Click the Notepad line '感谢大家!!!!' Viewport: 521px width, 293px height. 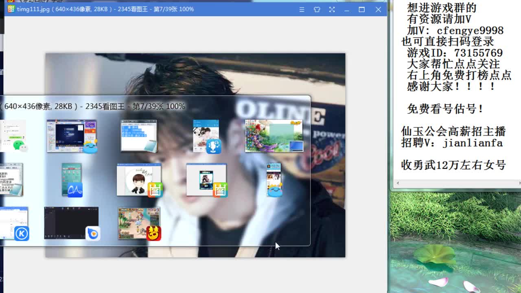click(x=451, y=86)
